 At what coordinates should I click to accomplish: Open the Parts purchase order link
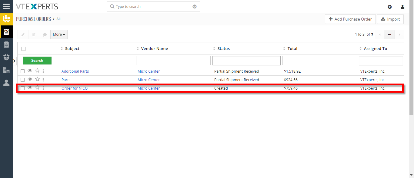[66, 80]
